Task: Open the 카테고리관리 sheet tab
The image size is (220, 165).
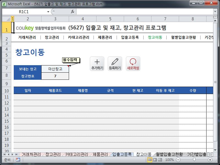Action: (x=77, y=155)
